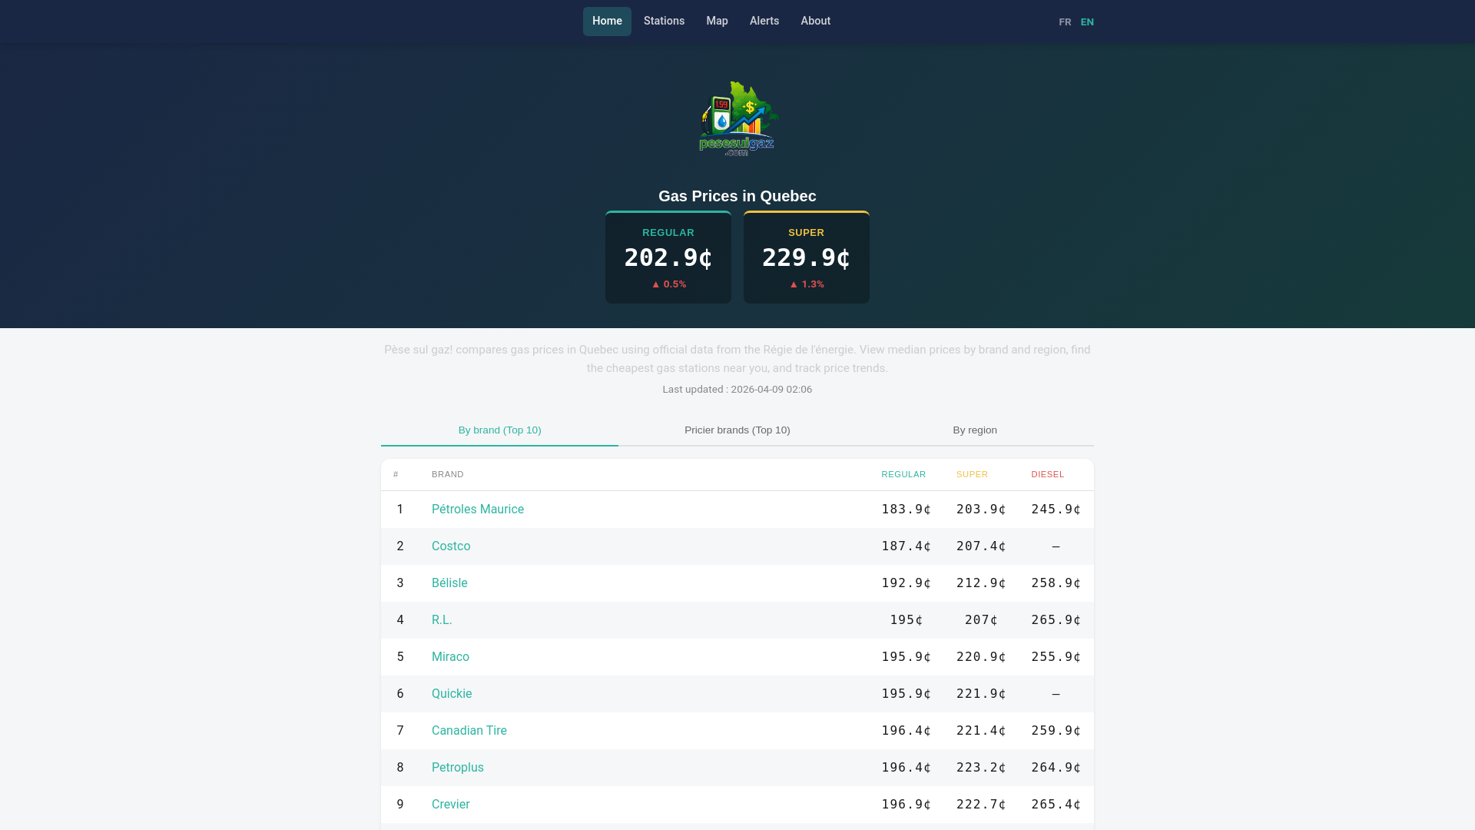Click R.L. diesel price 265.9¢
Viewport: 1475px width, 830px height.
(1056, 620)
